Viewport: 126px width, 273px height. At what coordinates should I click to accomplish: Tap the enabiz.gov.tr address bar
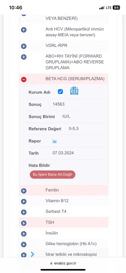click(x=63, y=263)
